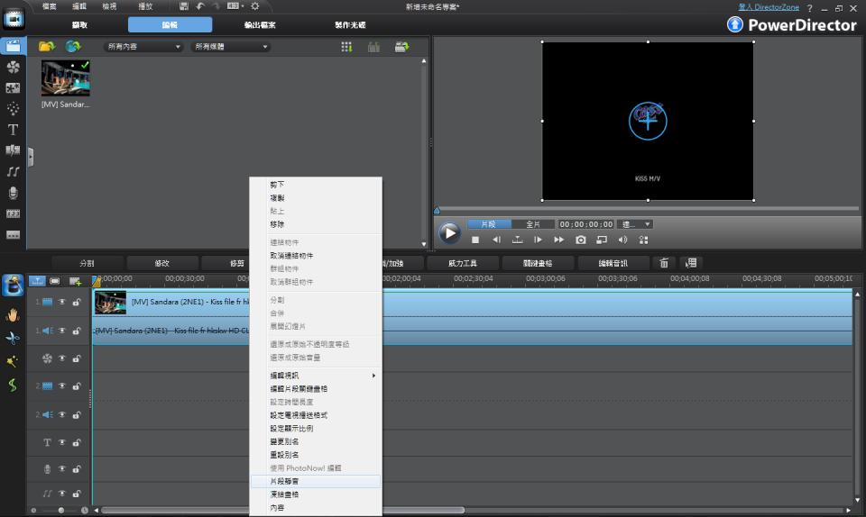The image size is (866, 517).
Task: Click the timeline zoom slider handle
Action: tap(61, 510)
